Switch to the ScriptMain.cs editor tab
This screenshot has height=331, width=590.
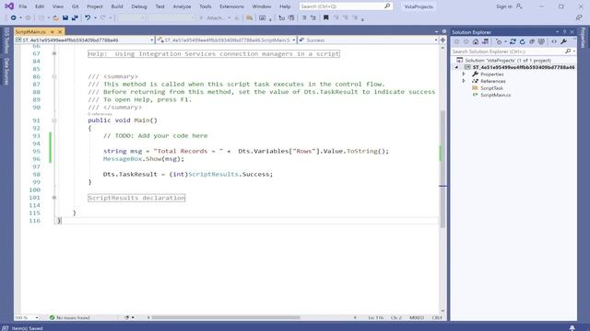click(30, 32)
